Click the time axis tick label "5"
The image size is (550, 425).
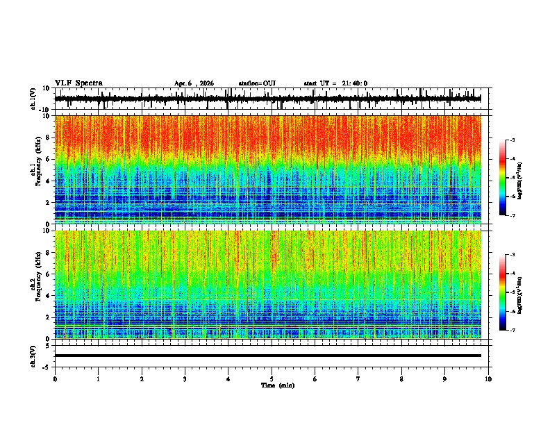272,379
